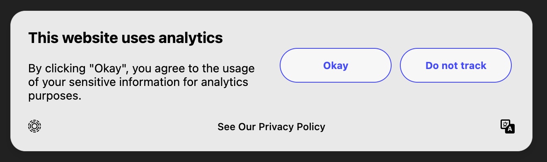Click the word "purposes." ending the description
547x162 pixels.
55,97
